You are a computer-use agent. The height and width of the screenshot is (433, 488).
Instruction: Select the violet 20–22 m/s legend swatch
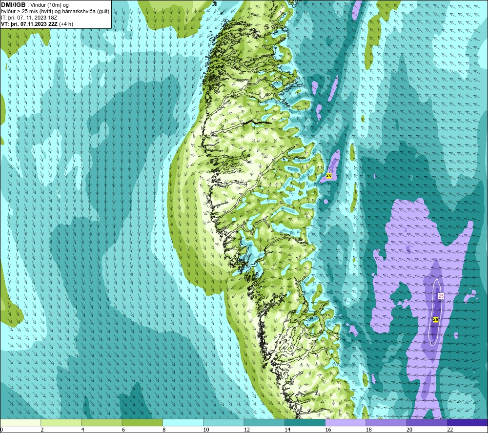pyautogui.click(x=427, y=422)
